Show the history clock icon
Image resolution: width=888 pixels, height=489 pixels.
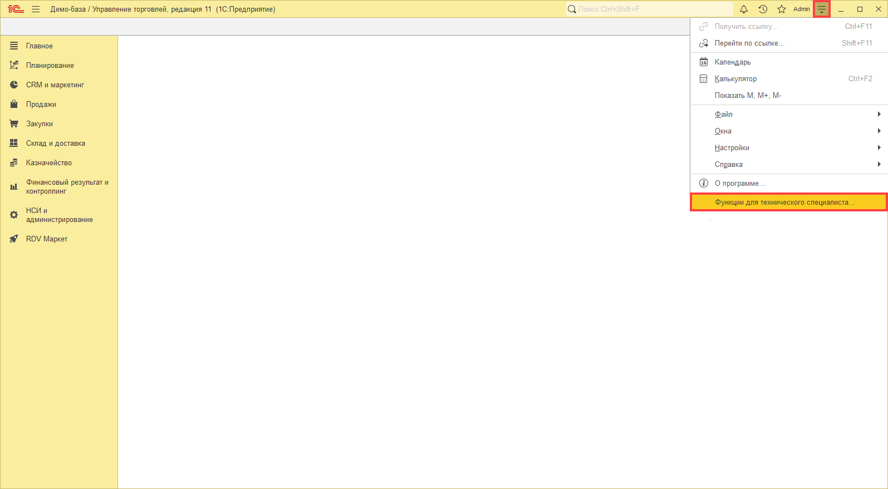point(763,9)
